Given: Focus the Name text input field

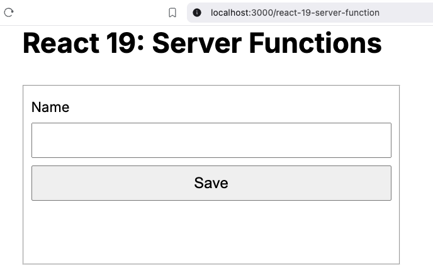Looking at the screenshot, I should point(211,140).
